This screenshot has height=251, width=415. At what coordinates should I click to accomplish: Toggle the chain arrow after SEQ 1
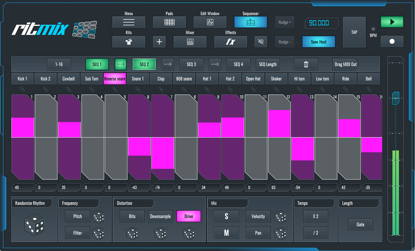coord(121,65)
